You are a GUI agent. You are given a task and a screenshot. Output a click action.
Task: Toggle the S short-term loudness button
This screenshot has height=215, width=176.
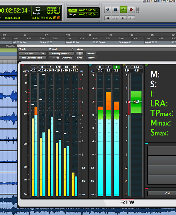pos(108,67)
